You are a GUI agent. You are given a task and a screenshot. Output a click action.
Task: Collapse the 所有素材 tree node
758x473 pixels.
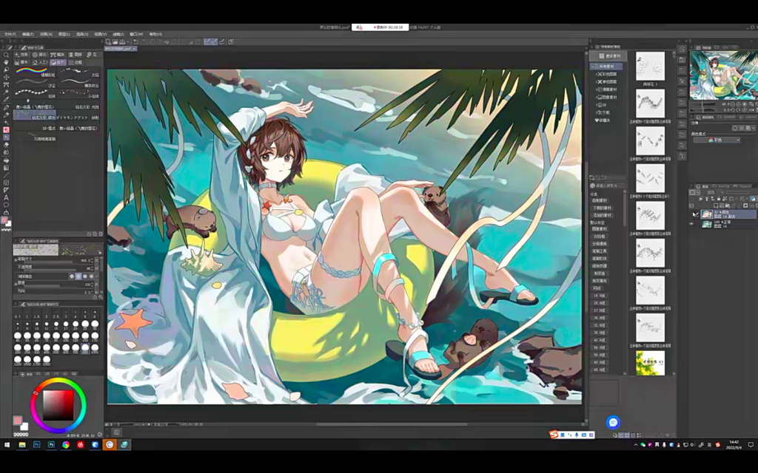594,67
